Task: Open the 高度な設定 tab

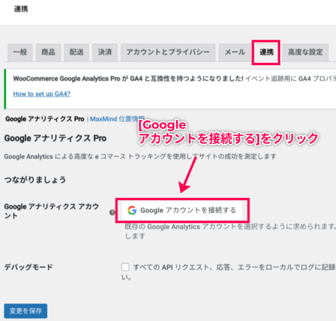Action: click(305, 52)
